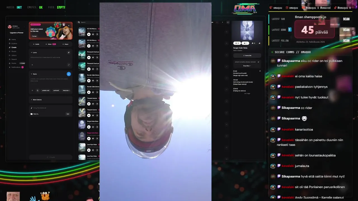Viewport: 358px width, 201px height.
Task: Select page number 1
Action: 222,22
